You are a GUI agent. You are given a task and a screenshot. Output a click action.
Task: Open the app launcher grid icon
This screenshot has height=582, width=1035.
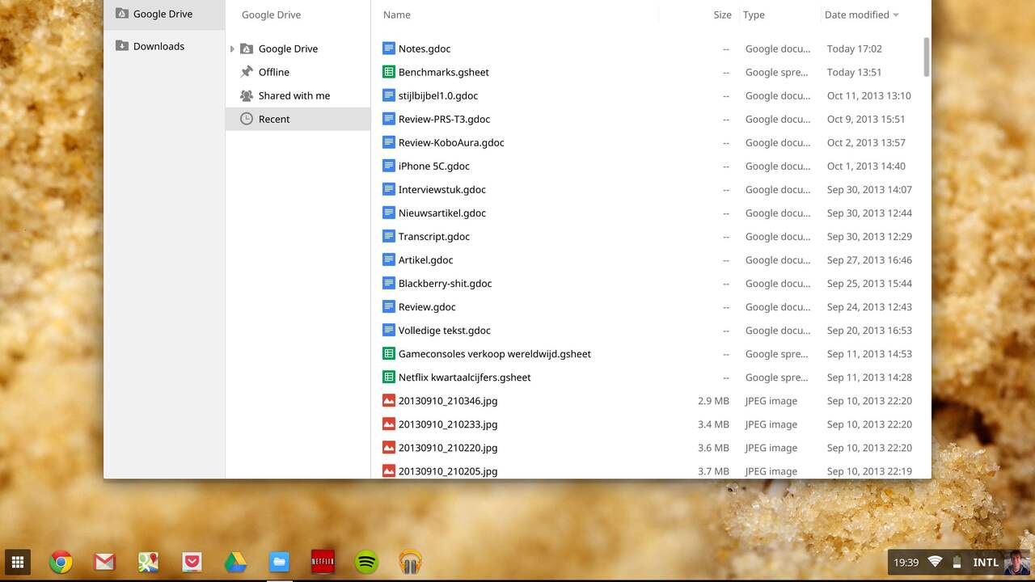click(x=18, y=562)
